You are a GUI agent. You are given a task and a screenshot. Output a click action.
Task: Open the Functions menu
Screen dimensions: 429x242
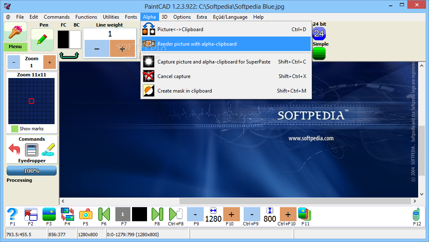86,17
